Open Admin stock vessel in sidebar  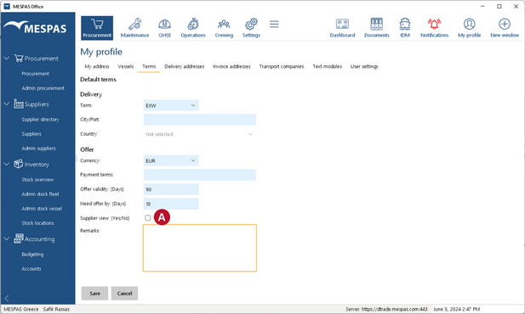[x=42, y=209]
